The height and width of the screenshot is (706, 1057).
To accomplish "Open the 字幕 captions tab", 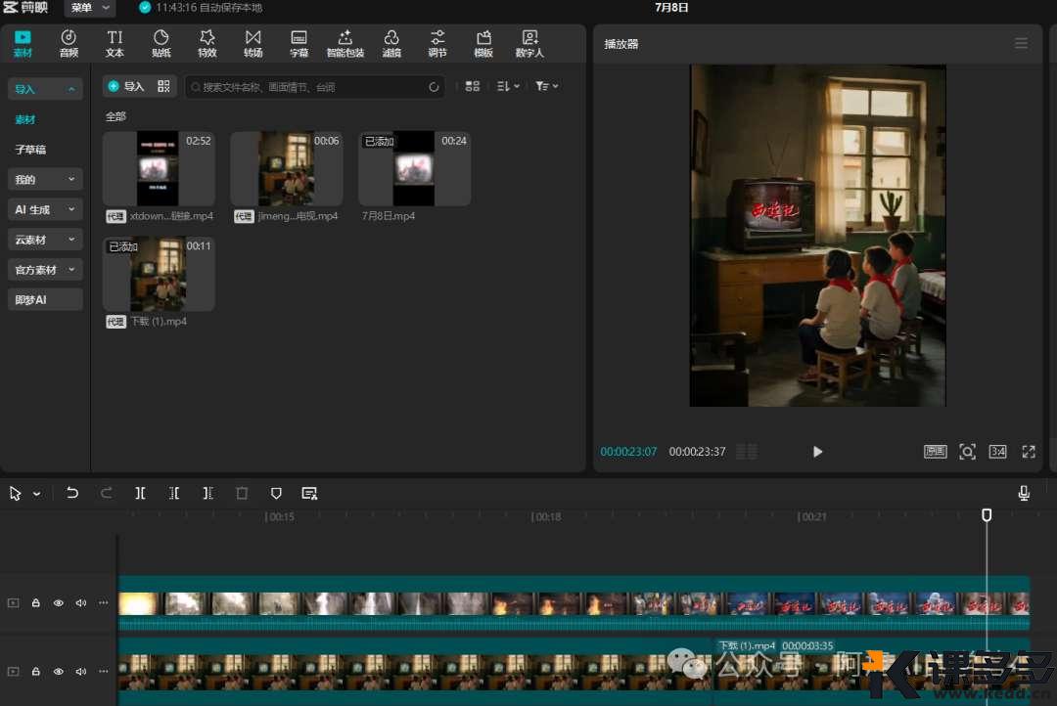I will [x=299, y=44].
